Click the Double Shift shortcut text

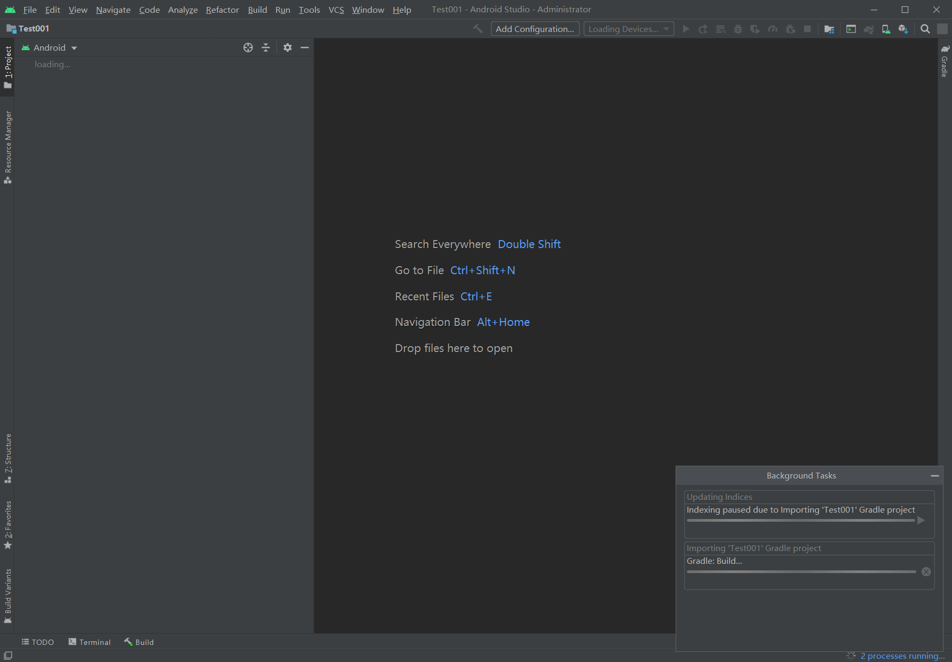(529, 244)
